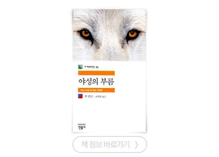The height and width of the screenshot is (157, 219).
Task: Click the English title orange banner
Action: tap(96, 90)
